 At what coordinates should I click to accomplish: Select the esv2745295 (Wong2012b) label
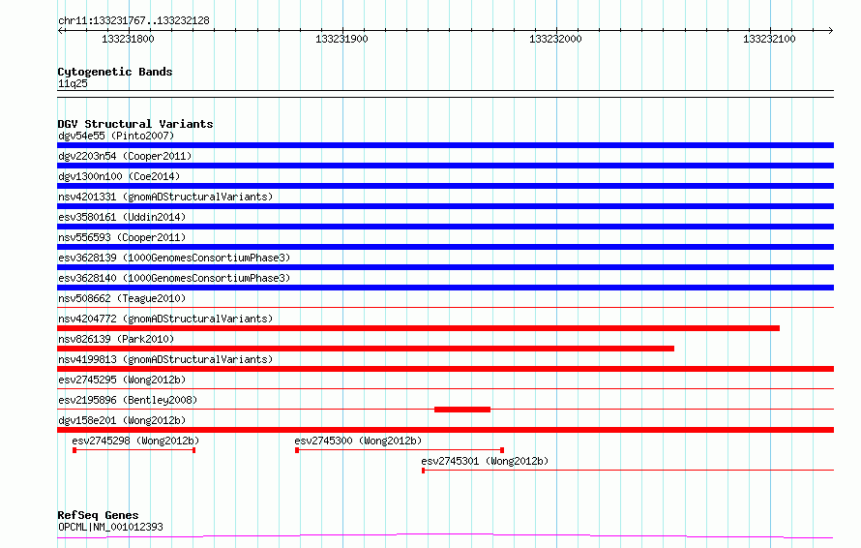coord(122,380)
